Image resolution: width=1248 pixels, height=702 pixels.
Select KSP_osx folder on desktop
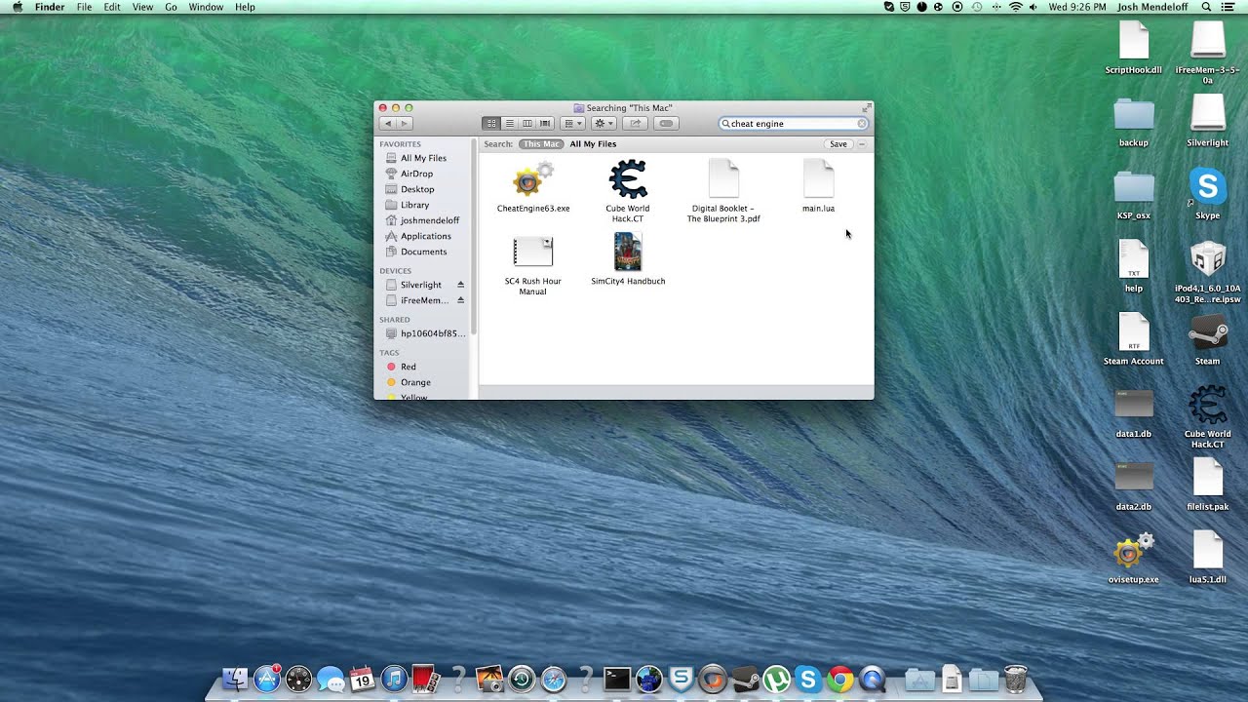[1133, 194]
